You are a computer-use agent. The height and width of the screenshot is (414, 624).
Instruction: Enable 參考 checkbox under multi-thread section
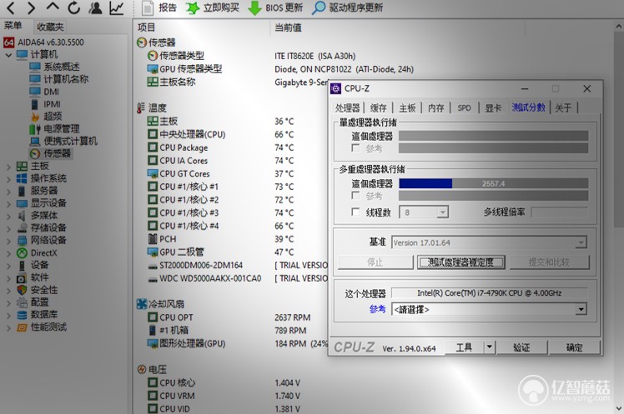(355, 196)
